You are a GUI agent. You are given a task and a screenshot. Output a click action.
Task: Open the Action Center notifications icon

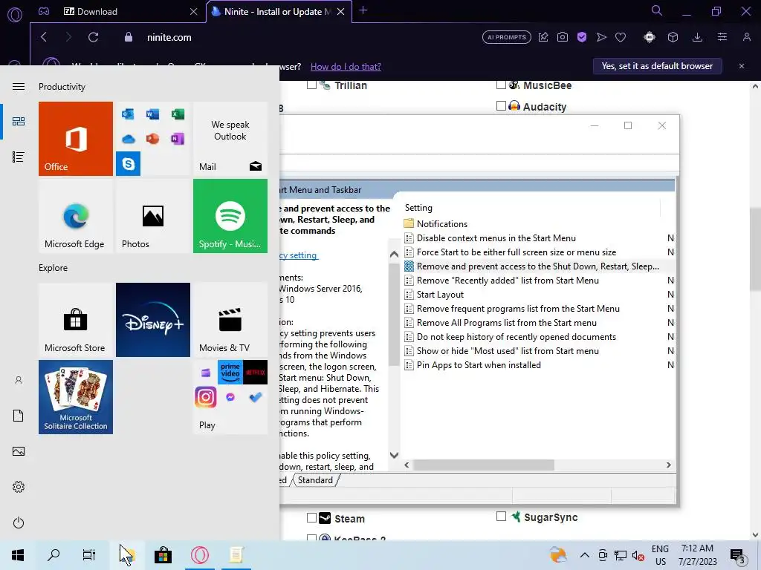coord(738,555)
